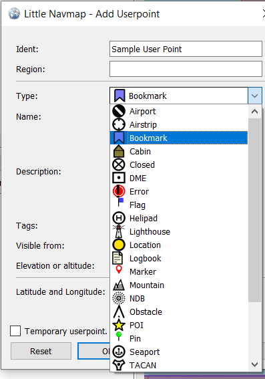Click the list scrollbar up arrow
Image resolution: width=265 pixels, height=379 pixels.
[254, 112]
